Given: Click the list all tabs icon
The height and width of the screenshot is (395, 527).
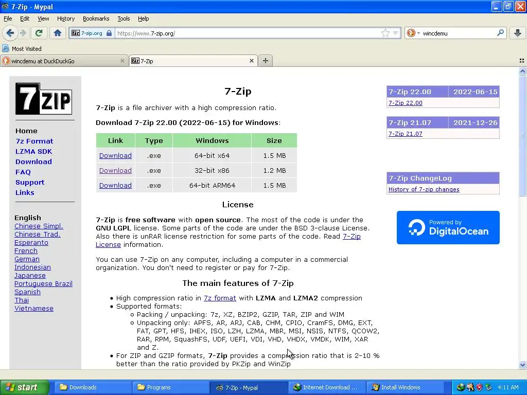Looking at the screenshot, I should point(522,61).
